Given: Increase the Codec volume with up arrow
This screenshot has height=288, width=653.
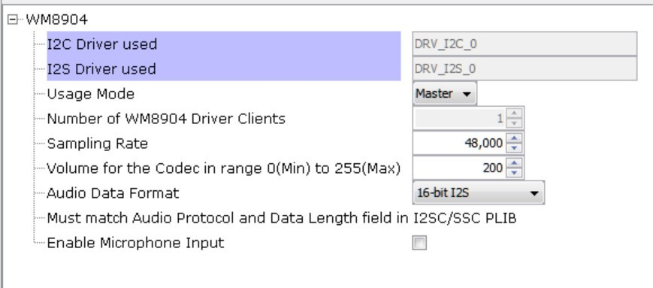Looking at the screenshot, I should tap(514, 163).
